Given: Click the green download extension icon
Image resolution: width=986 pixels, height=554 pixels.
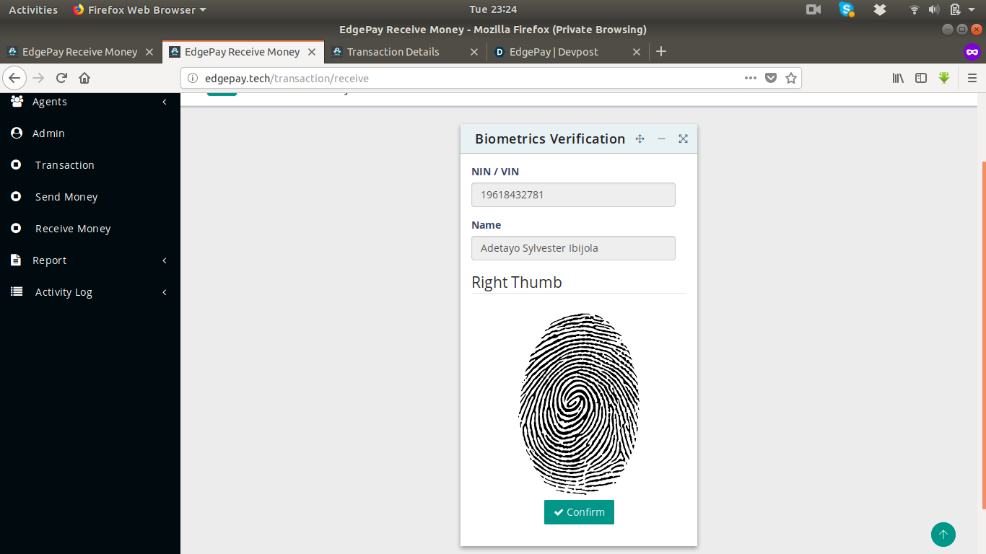Looking at the screenshot, I should pyautogui.click(x=944, y=78).
